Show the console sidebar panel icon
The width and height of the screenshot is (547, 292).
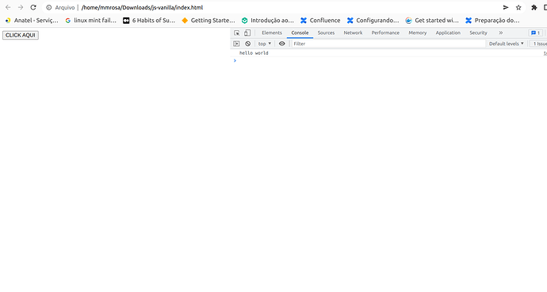[x=236, y=44]
